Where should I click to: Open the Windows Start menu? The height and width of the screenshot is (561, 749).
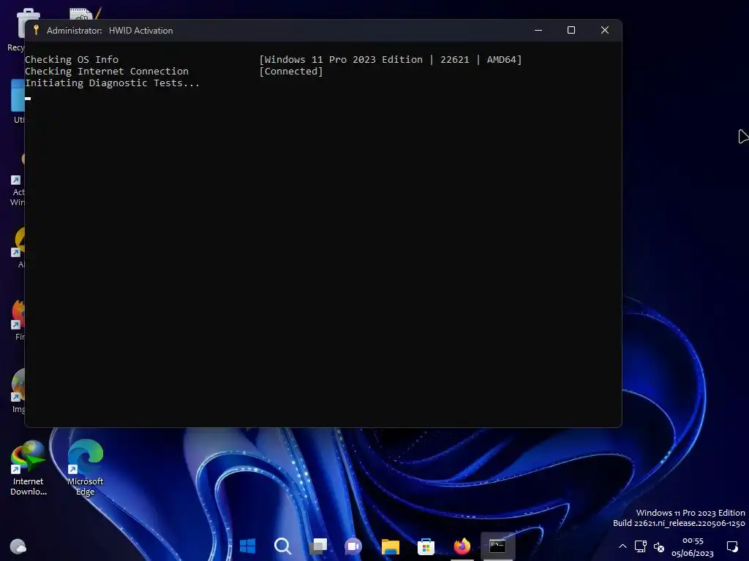247,546
